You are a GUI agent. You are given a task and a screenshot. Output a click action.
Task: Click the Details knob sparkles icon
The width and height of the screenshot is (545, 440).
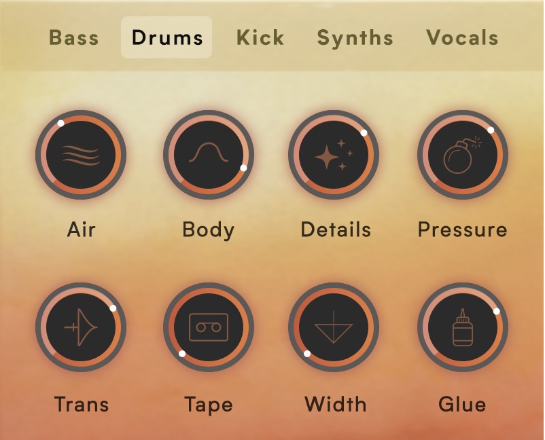(x=334, y=155)
